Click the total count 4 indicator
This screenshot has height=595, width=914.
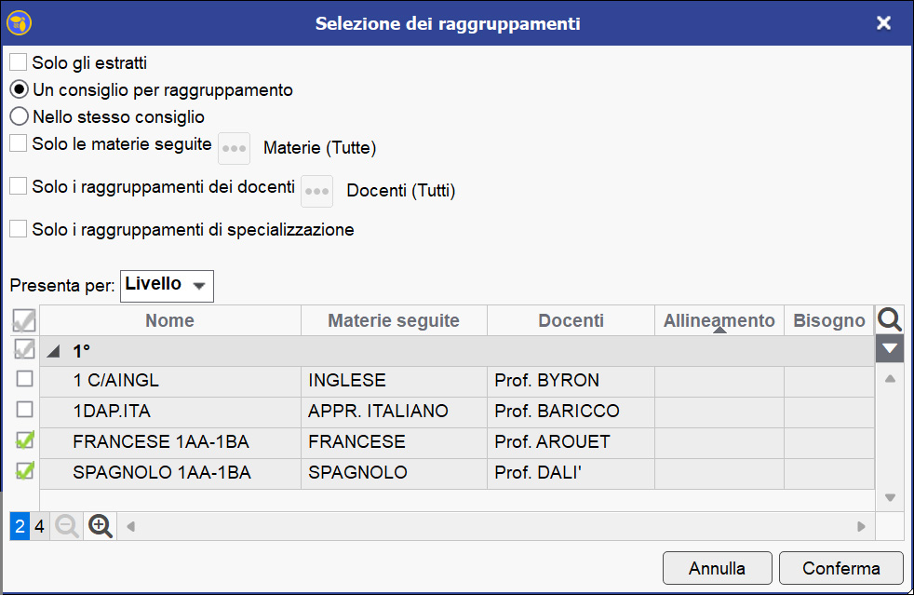39,526
